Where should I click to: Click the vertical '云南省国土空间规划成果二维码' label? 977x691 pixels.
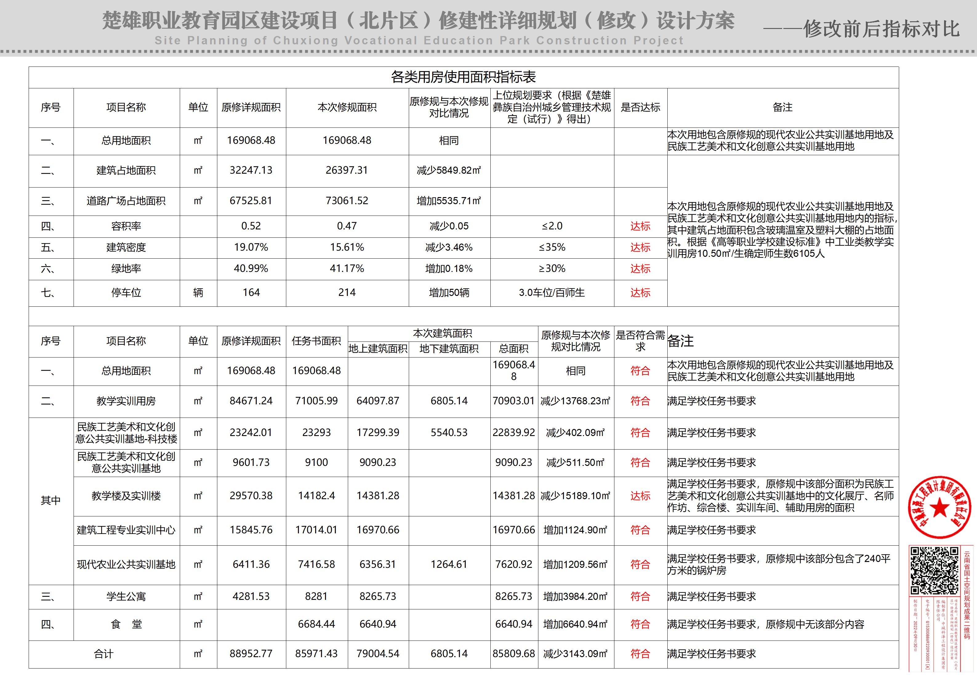967,595
